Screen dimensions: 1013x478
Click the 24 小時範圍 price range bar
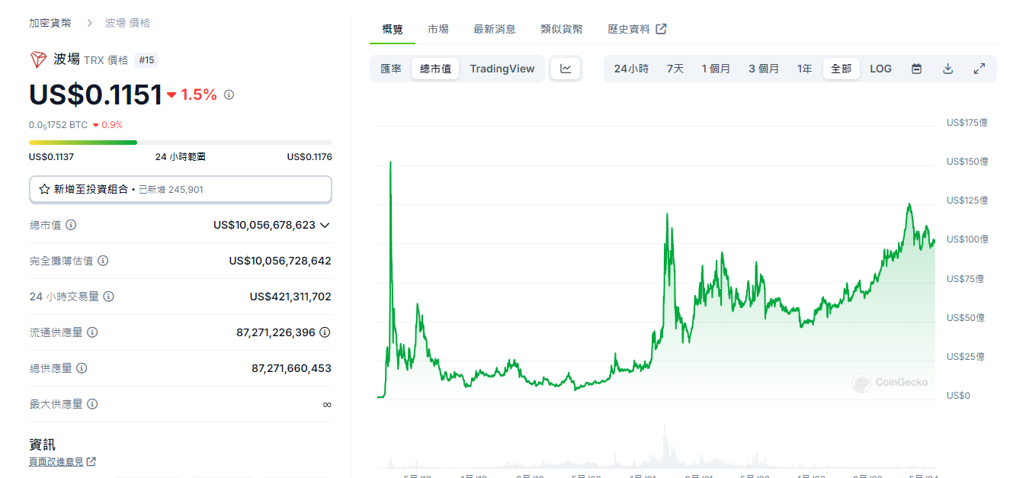click(181, 142)
